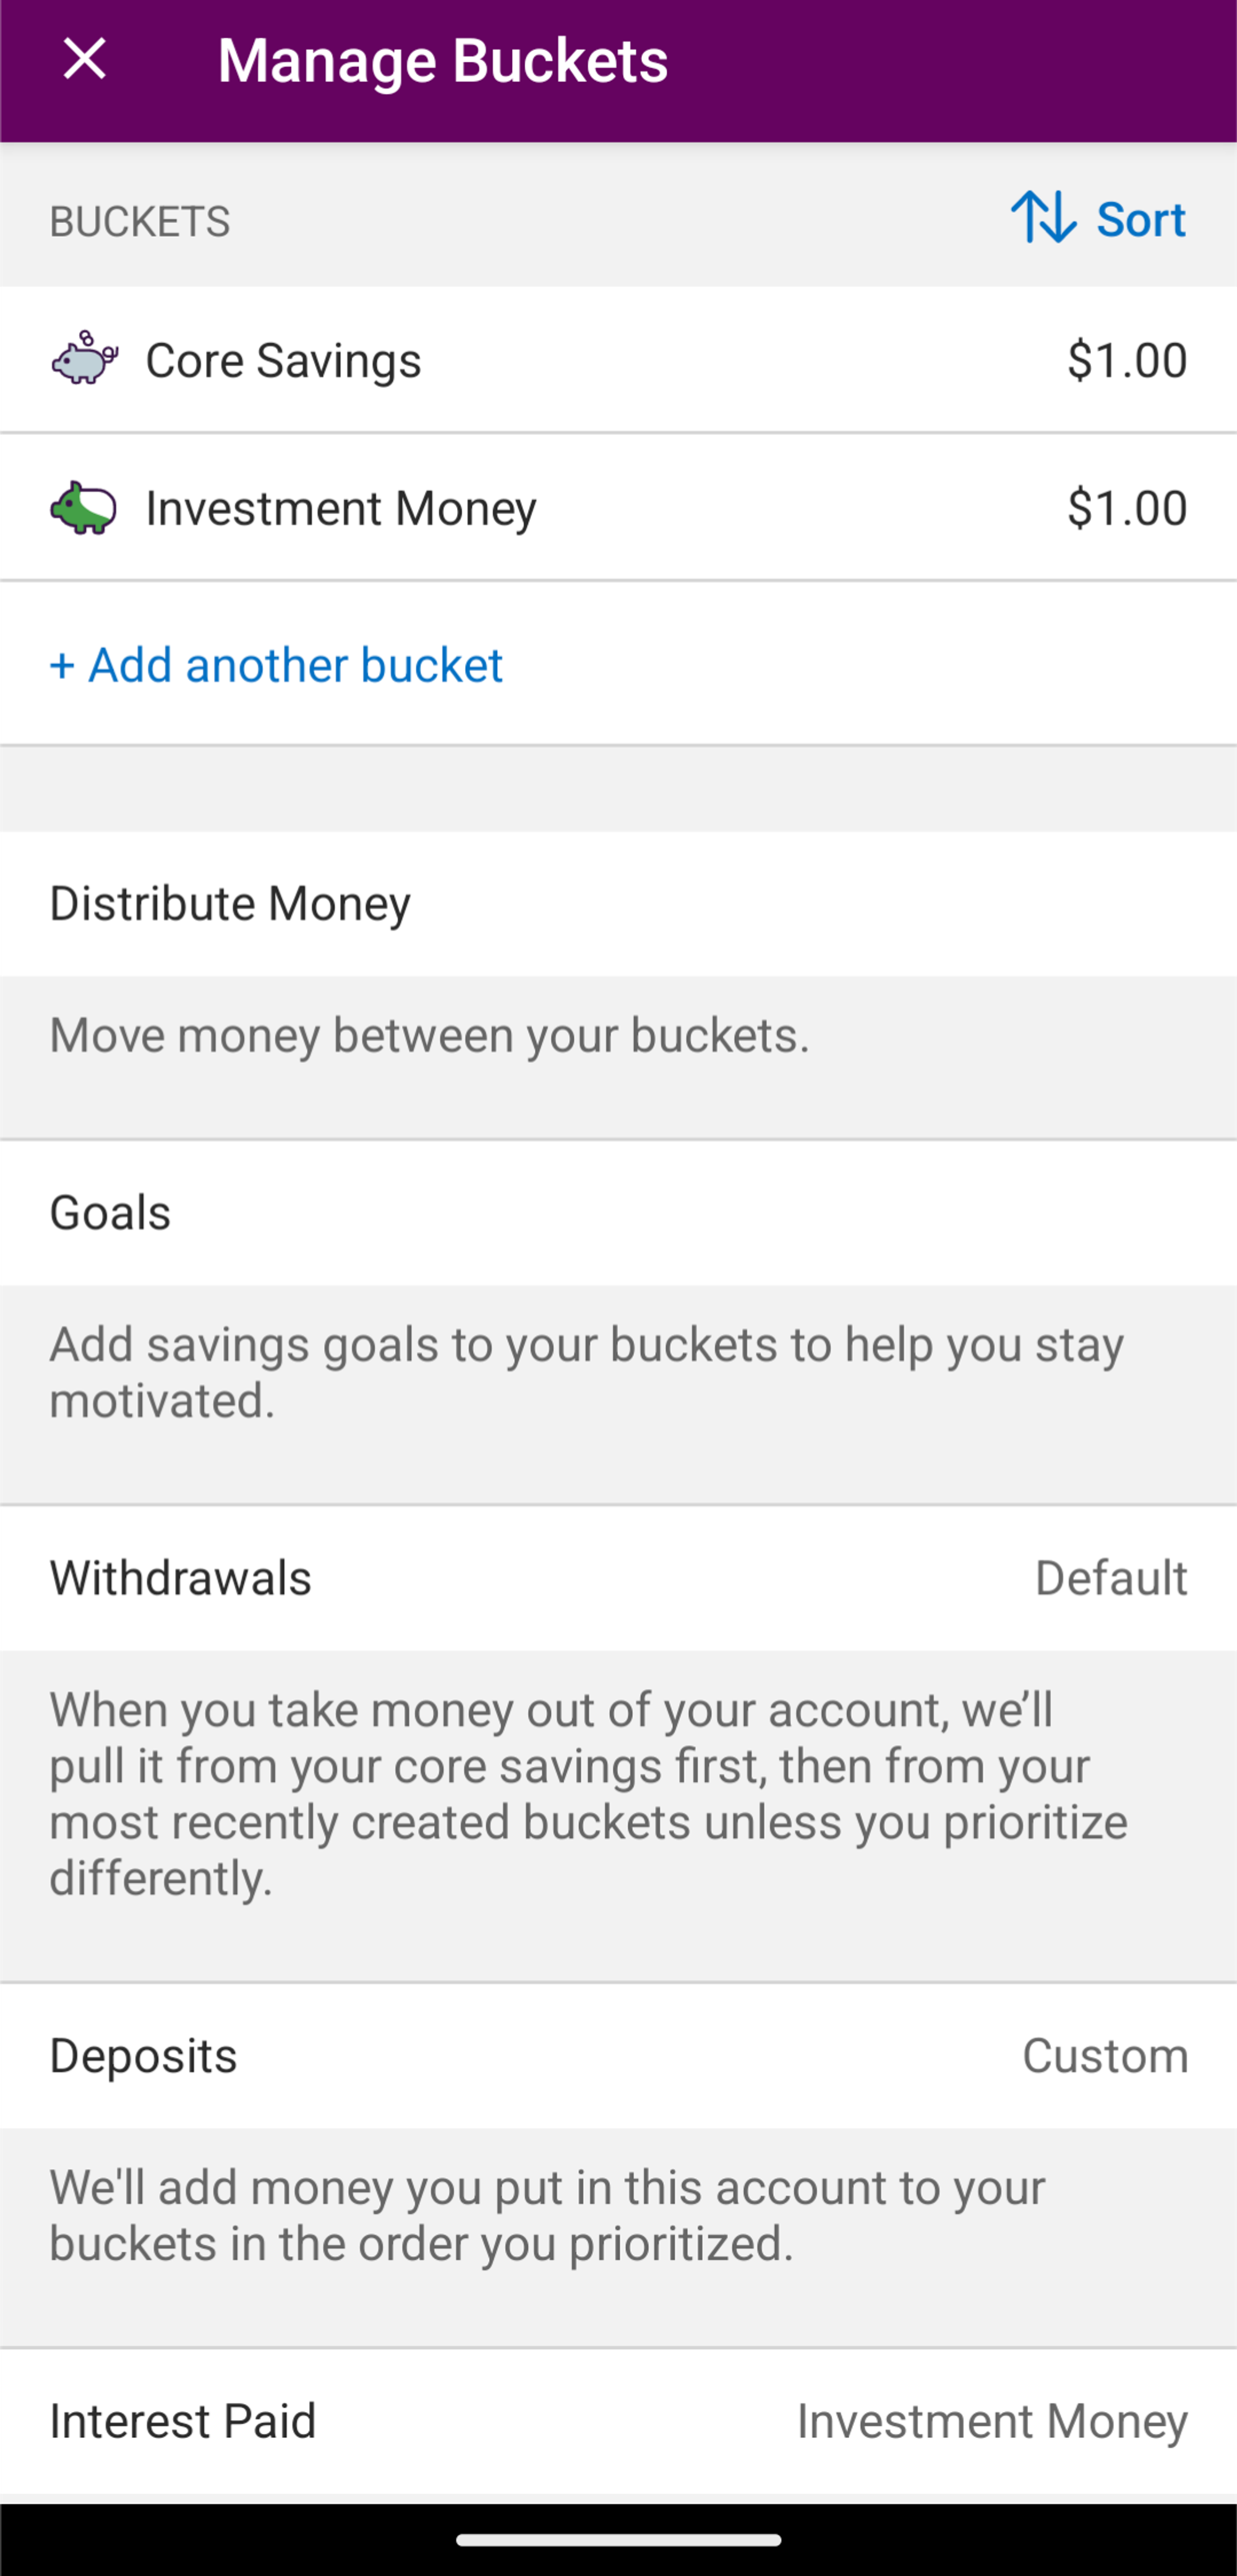
Task: Open the Core Savings bucket
Action: click(618, 360)
